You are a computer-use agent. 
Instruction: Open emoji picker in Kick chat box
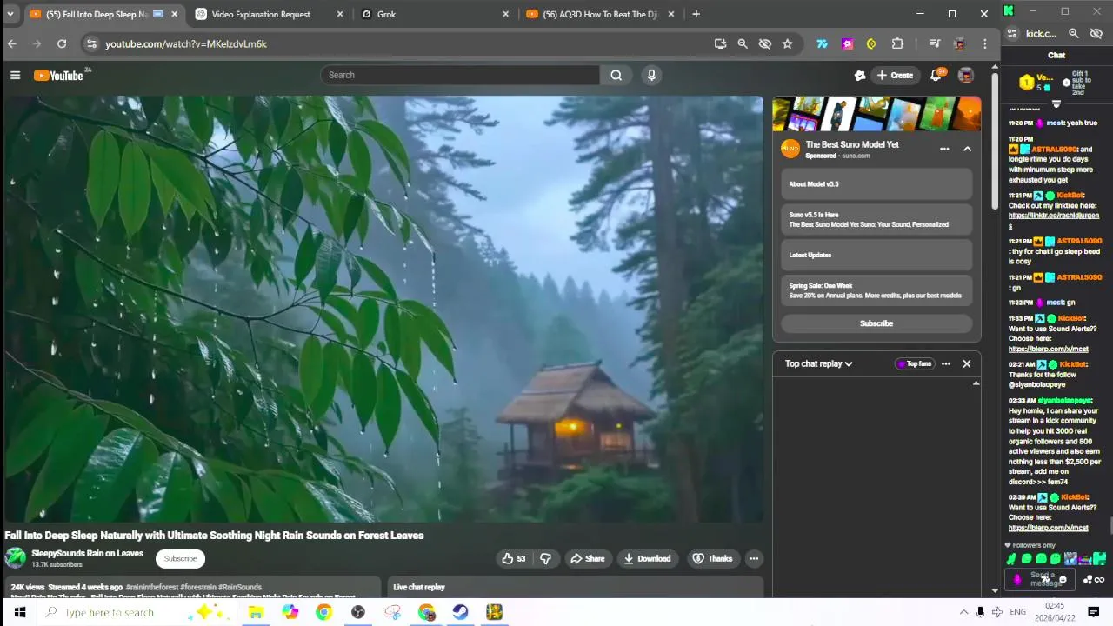click(x=1063, y=580)
